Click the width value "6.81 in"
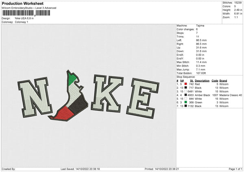Image resolution: width=244 pixels, height=172 pixels. point(238,14)
